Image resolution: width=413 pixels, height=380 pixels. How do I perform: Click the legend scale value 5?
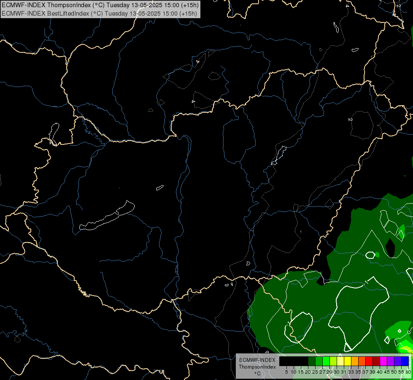[286, 372]
